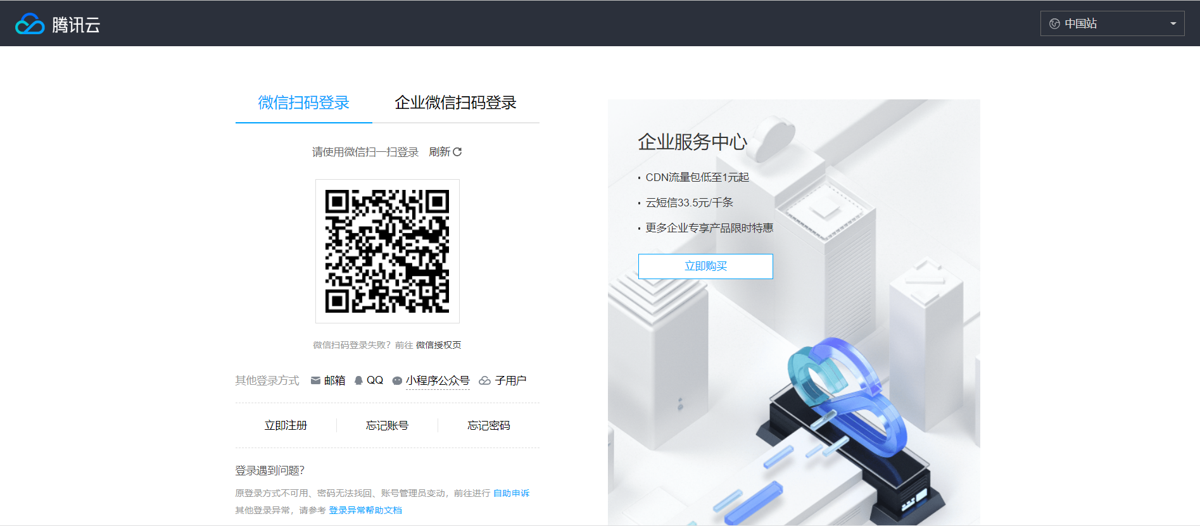
Task: Open 登录异常帮助文档 help document
Action: coord(365,510)
